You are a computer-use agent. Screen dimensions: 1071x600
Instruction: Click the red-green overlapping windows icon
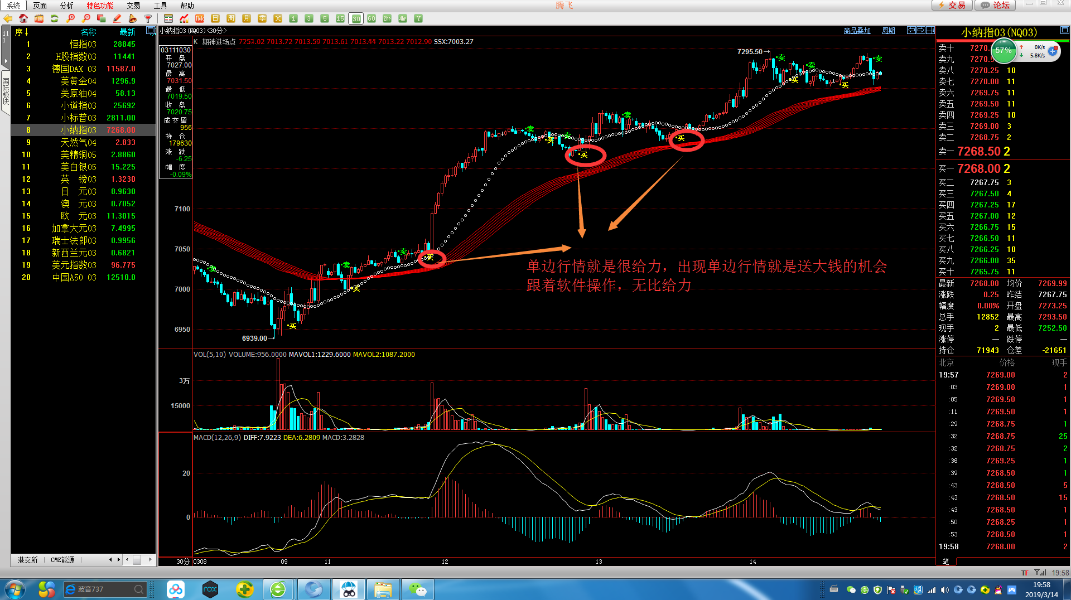(x=102, y=18)
